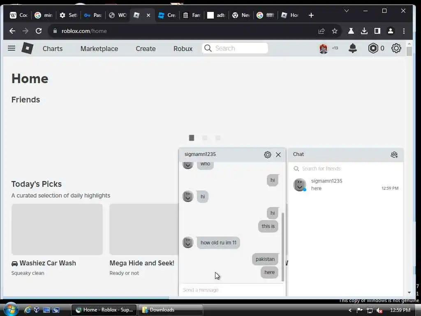
Task: Focus the Search for friends field
Action: [346, 168]
